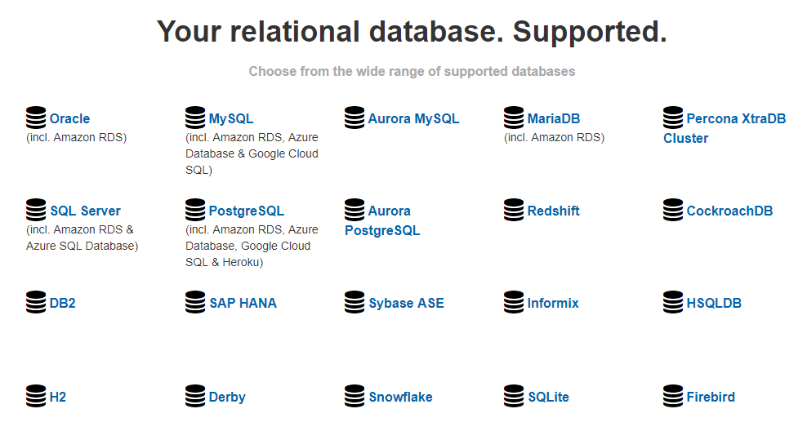Image resolution: width=807 pixels, height=431 pixels.
Task: Click the database icon next to SAP HANA
Action: point(195,303)
